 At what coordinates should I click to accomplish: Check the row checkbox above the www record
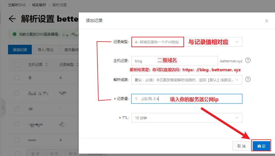point(17,124)
